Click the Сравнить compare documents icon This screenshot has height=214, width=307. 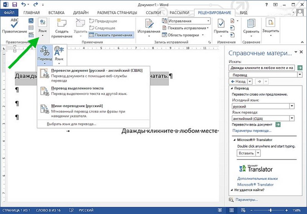click(251, 26)
